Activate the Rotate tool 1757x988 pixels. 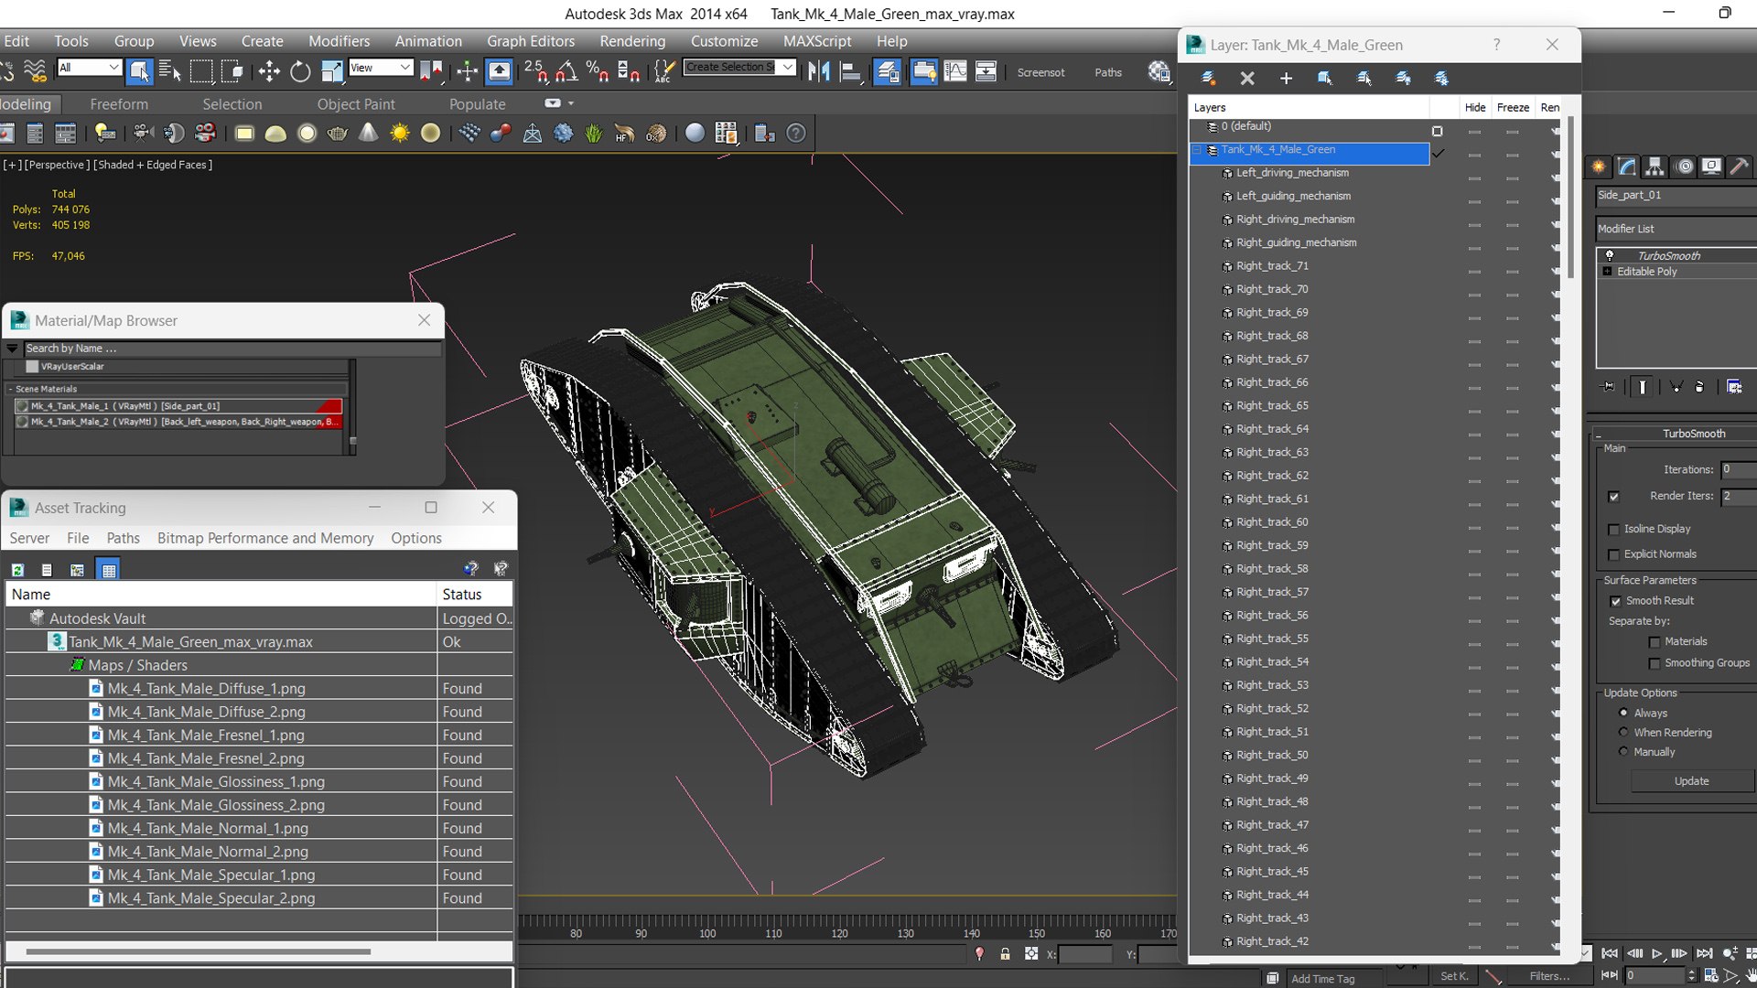(x=300, y=71)
